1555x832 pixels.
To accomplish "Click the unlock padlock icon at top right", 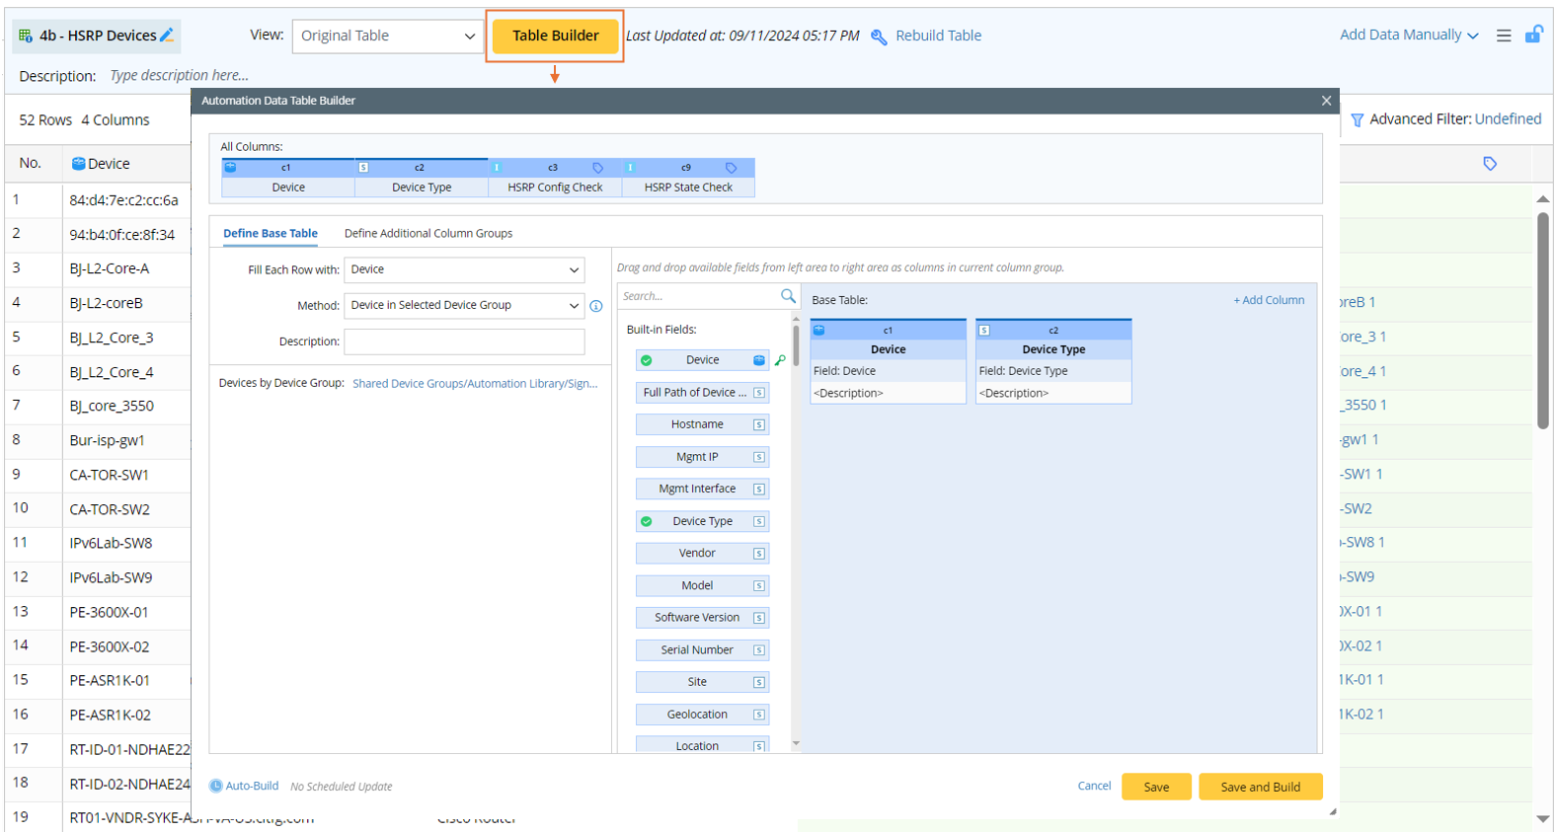I will pyautogui.click(x=1533, y=35).
